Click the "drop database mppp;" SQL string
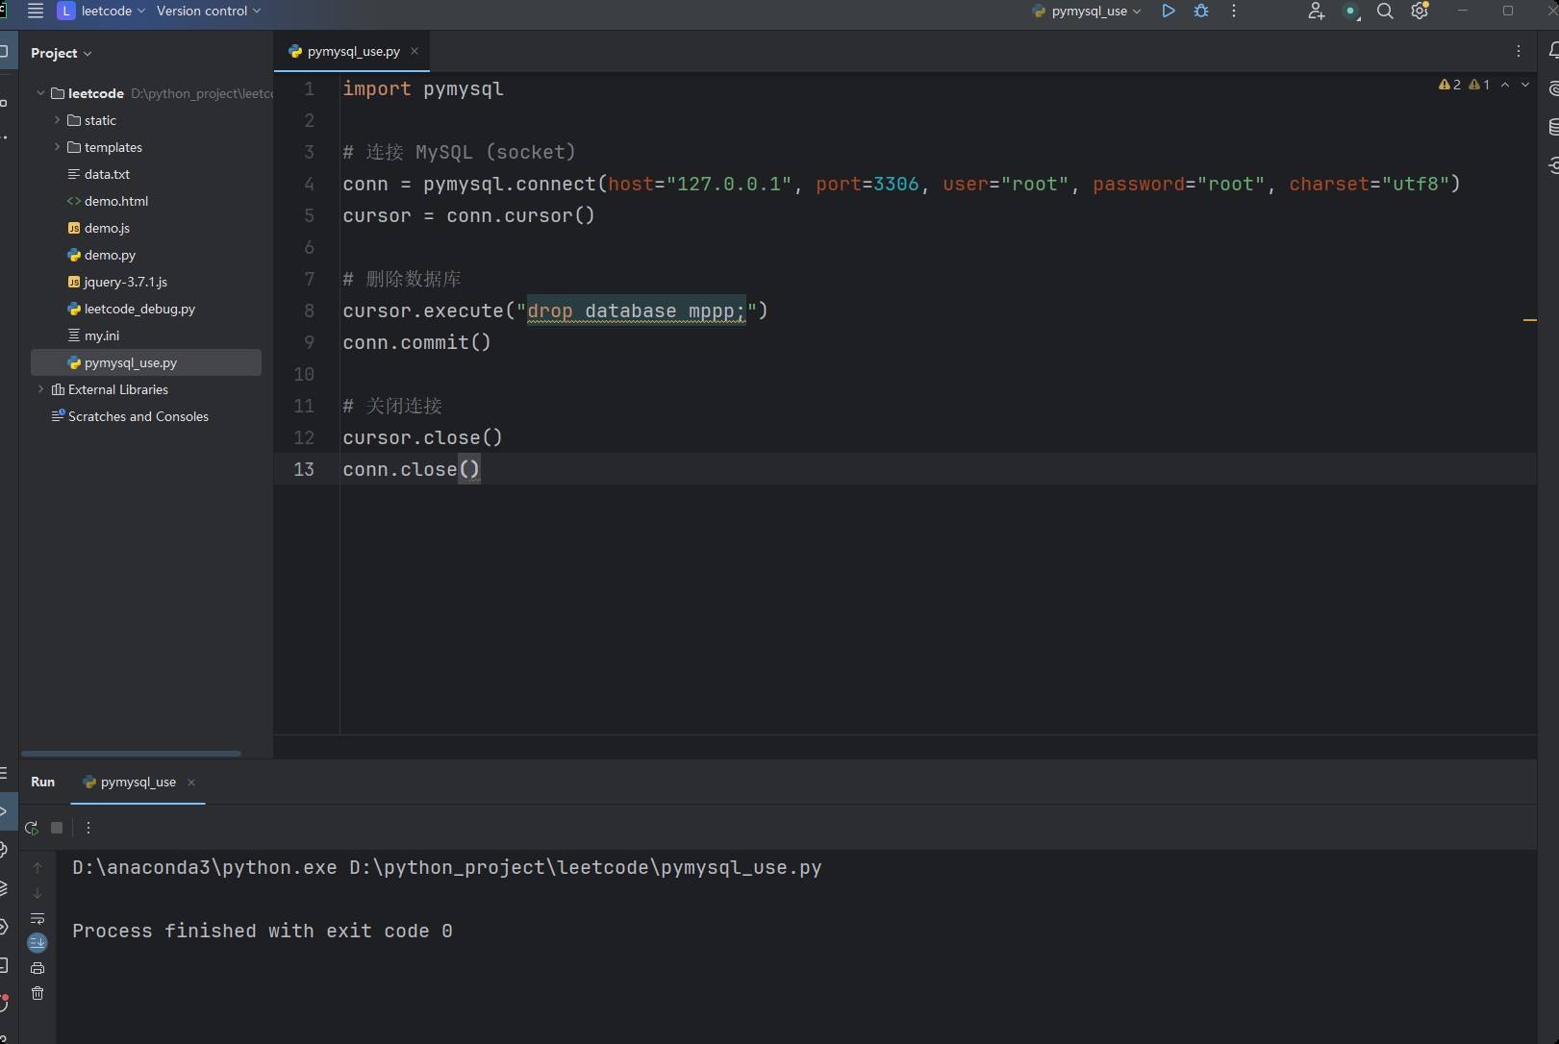Image resolution: width=1559 pixels, height=1044 pixels. click(x=637, y=311)
